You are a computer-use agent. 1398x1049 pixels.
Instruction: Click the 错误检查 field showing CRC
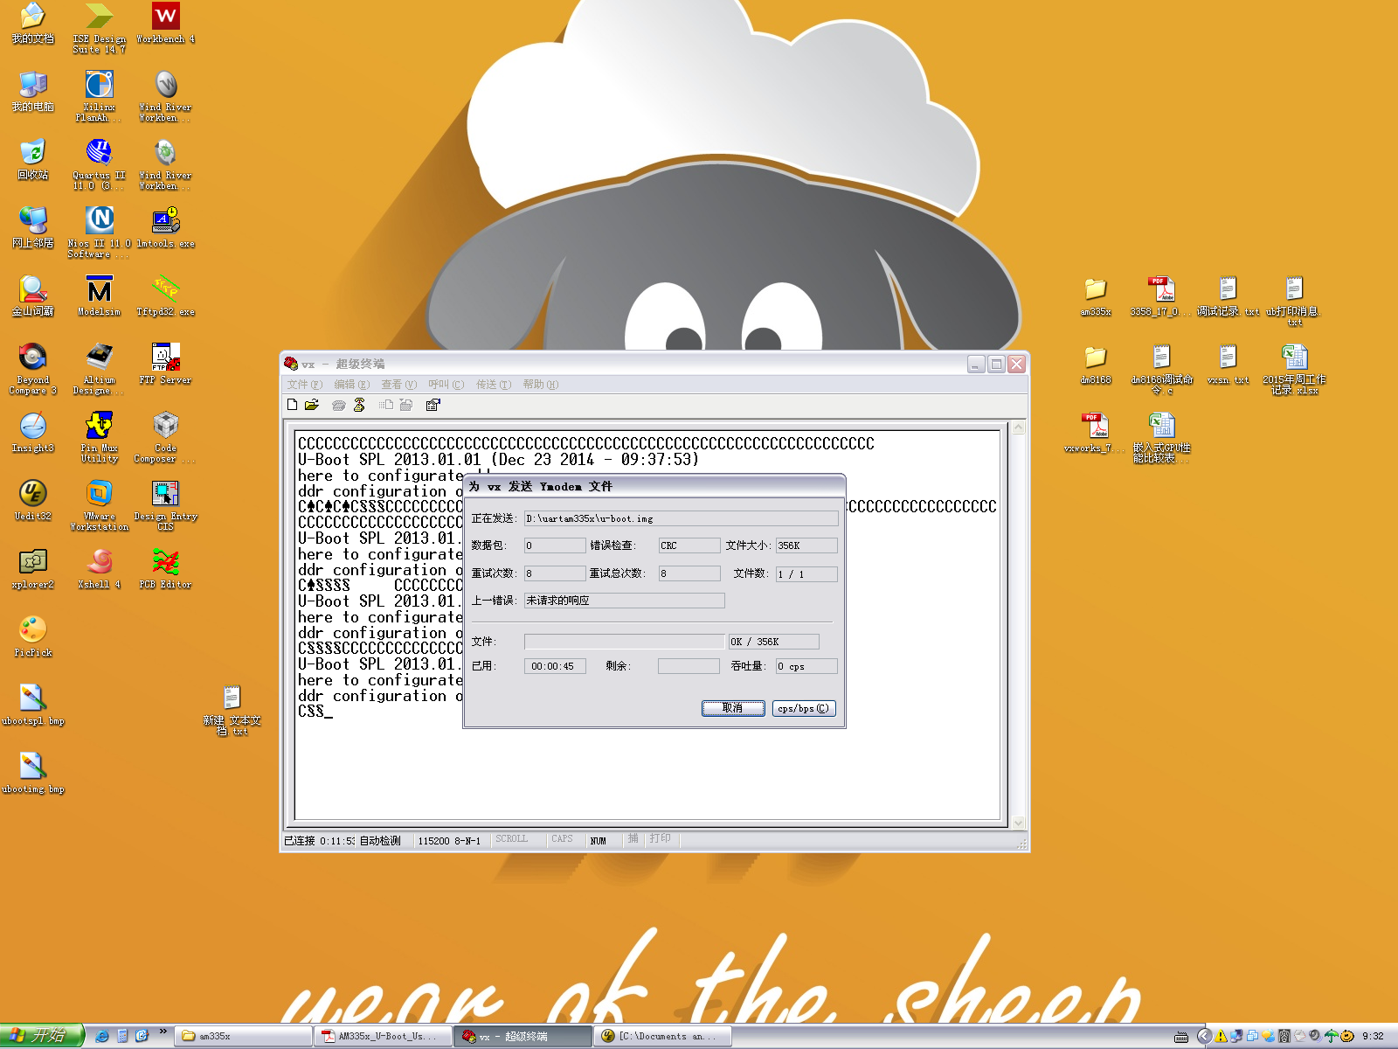[x=689, y=545]
